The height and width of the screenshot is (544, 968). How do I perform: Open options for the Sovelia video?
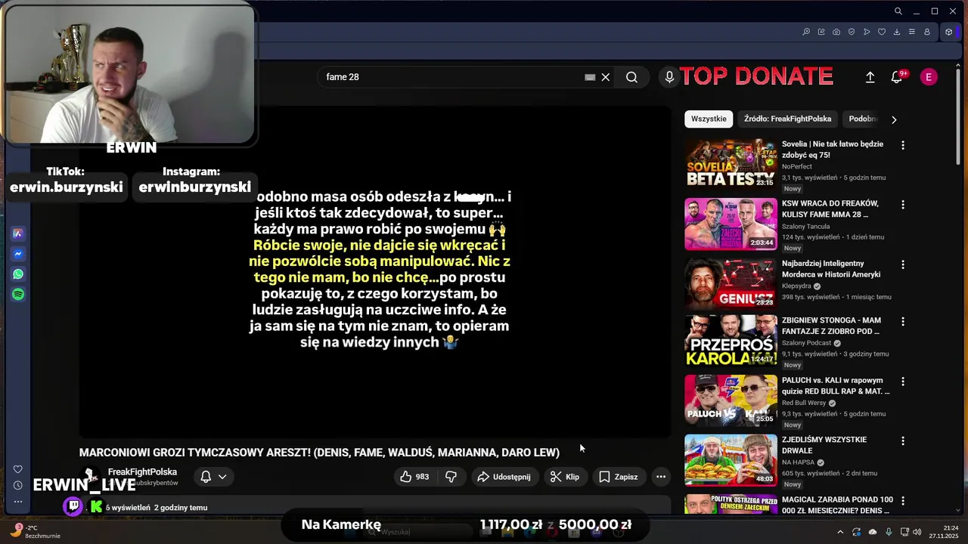(902, 145)
